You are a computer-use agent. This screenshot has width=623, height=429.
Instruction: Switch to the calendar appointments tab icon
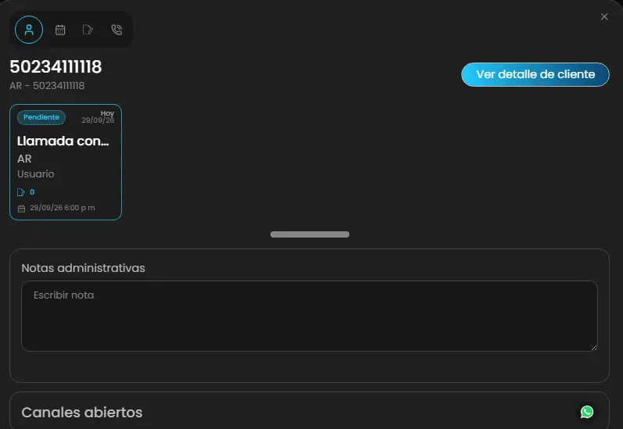pyautogui.click(x=60, y=30)
